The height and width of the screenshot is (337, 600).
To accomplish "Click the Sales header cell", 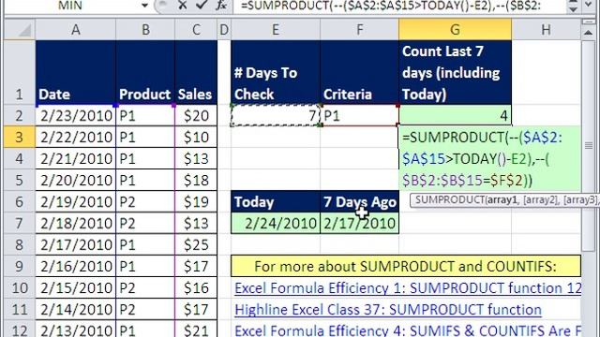I will coord(196,72).
